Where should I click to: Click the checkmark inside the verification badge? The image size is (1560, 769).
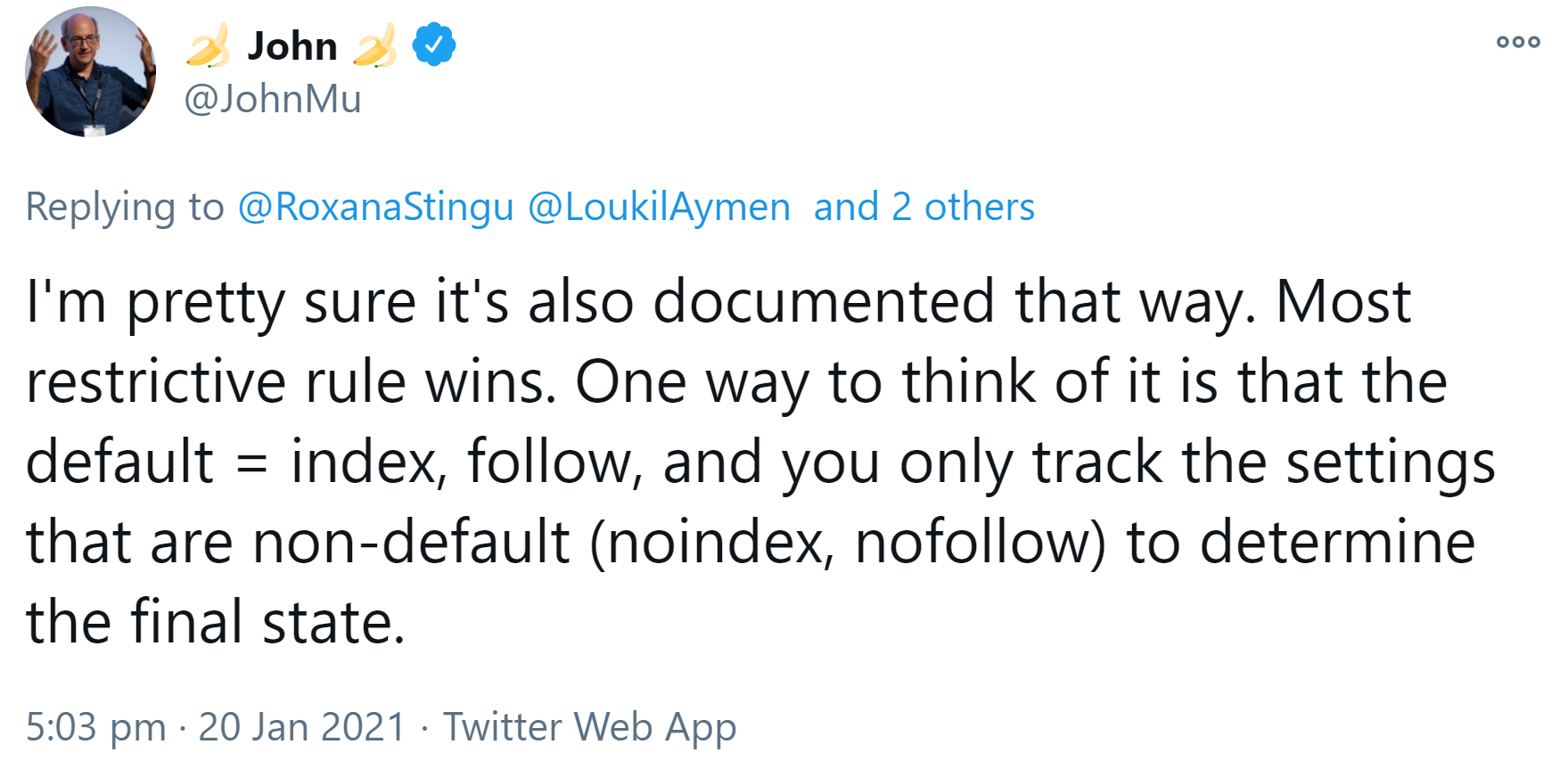(x=434, y=44)
